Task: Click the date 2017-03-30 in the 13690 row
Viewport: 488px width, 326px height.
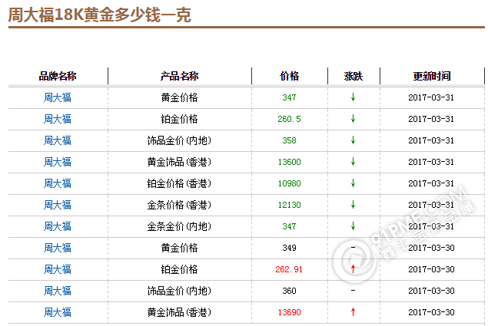Action: tap(431, 312)
